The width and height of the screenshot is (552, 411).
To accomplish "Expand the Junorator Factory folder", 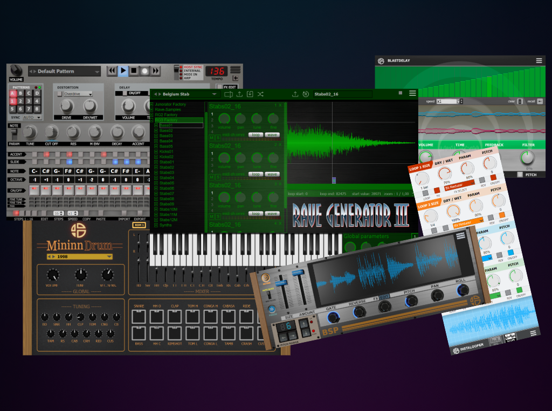I will point(153,104).
